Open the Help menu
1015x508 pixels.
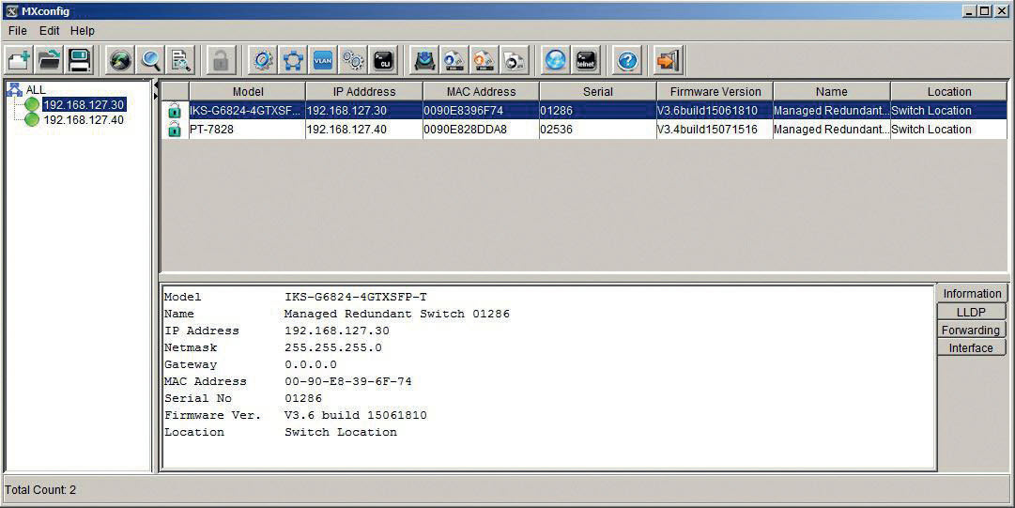tap(83, 30)
